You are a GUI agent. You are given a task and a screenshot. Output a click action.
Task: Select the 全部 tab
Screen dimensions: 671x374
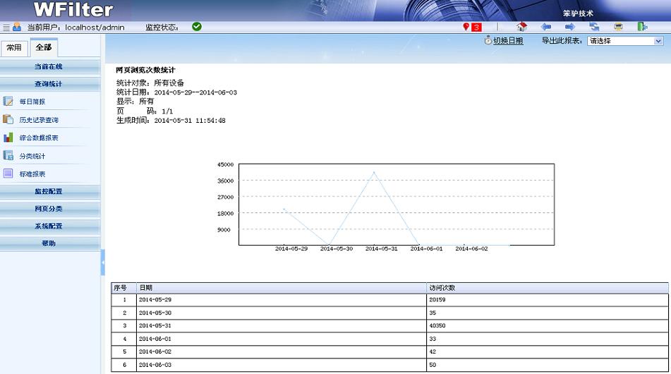point(44,48)
